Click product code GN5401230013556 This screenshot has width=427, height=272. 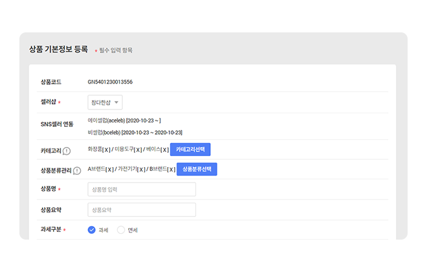click(x=110, y=82)
